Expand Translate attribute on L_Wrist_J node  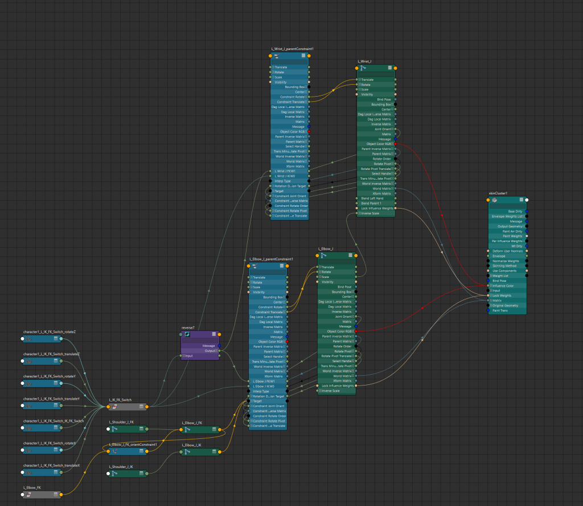[x=359, y=80]
